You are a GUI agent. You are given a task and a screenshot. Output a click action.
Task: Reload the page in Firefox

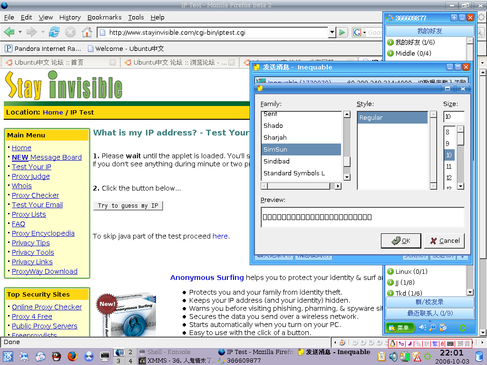54,32
